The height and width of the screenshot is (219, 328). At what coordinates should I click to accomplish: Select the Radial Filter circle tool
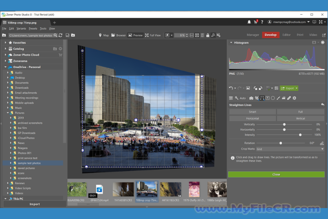pyautogui.click(x=273, y=98)
